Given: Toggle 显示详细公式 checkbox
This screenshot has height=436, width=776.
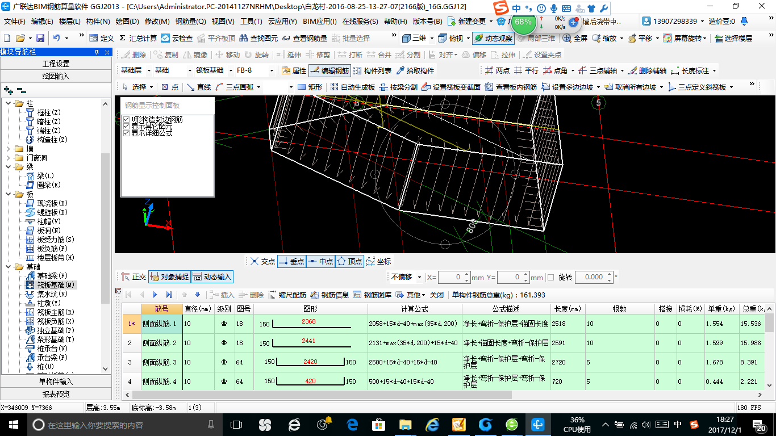Looking at the screenshot, I should [126, 133].
